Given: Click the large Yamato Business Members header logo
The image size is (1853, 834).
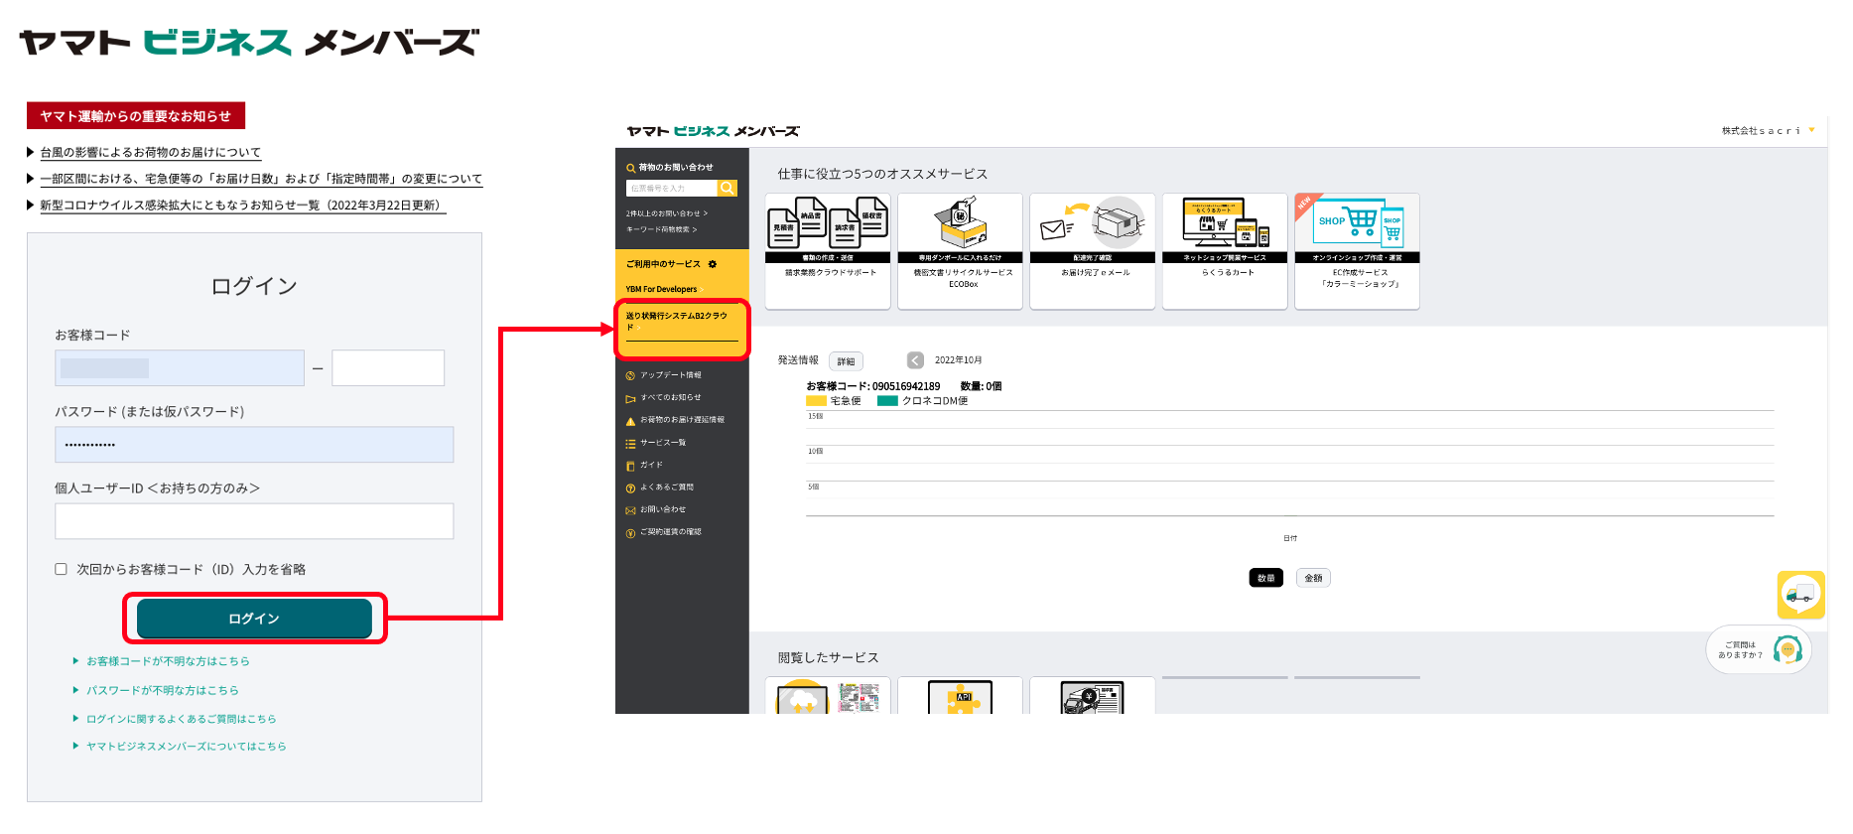Looking at the screenshot, I should click(249, 42).
